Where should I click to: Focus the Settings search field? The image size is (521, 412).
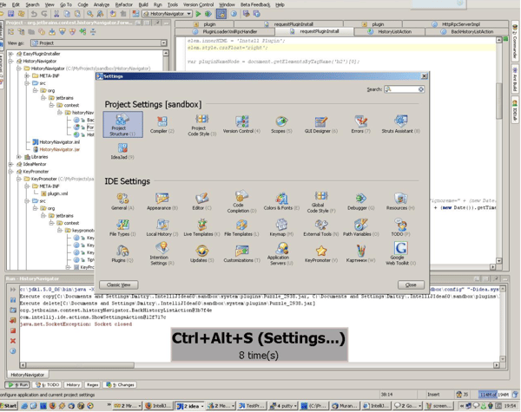(x=405, y=89)
